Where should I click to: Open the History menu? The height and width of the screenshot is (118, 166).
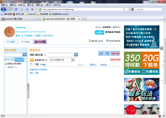(x=31, y=5)
